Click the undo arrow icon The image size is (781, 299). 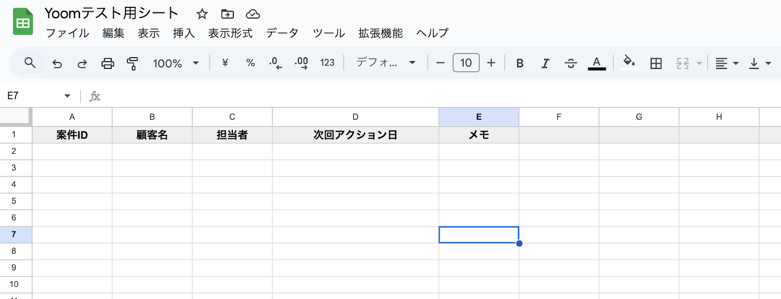pyautogui.click(x=57, y=63)
